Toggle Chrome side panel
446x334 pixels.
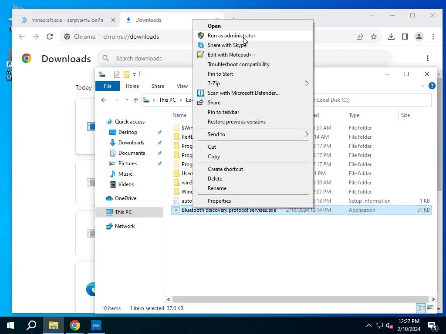(x=405, y=37)
